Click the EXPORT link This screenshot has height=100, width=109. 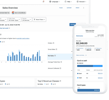click(69, 8)
